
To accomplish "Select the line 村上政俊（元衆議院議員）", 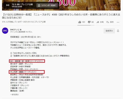I will pos(29,77).
